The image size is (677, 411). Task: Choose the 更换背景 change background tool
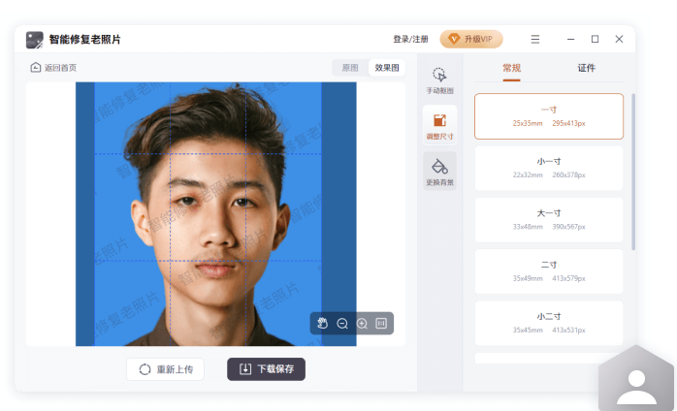pyautogui.click(x=439, y=171)
